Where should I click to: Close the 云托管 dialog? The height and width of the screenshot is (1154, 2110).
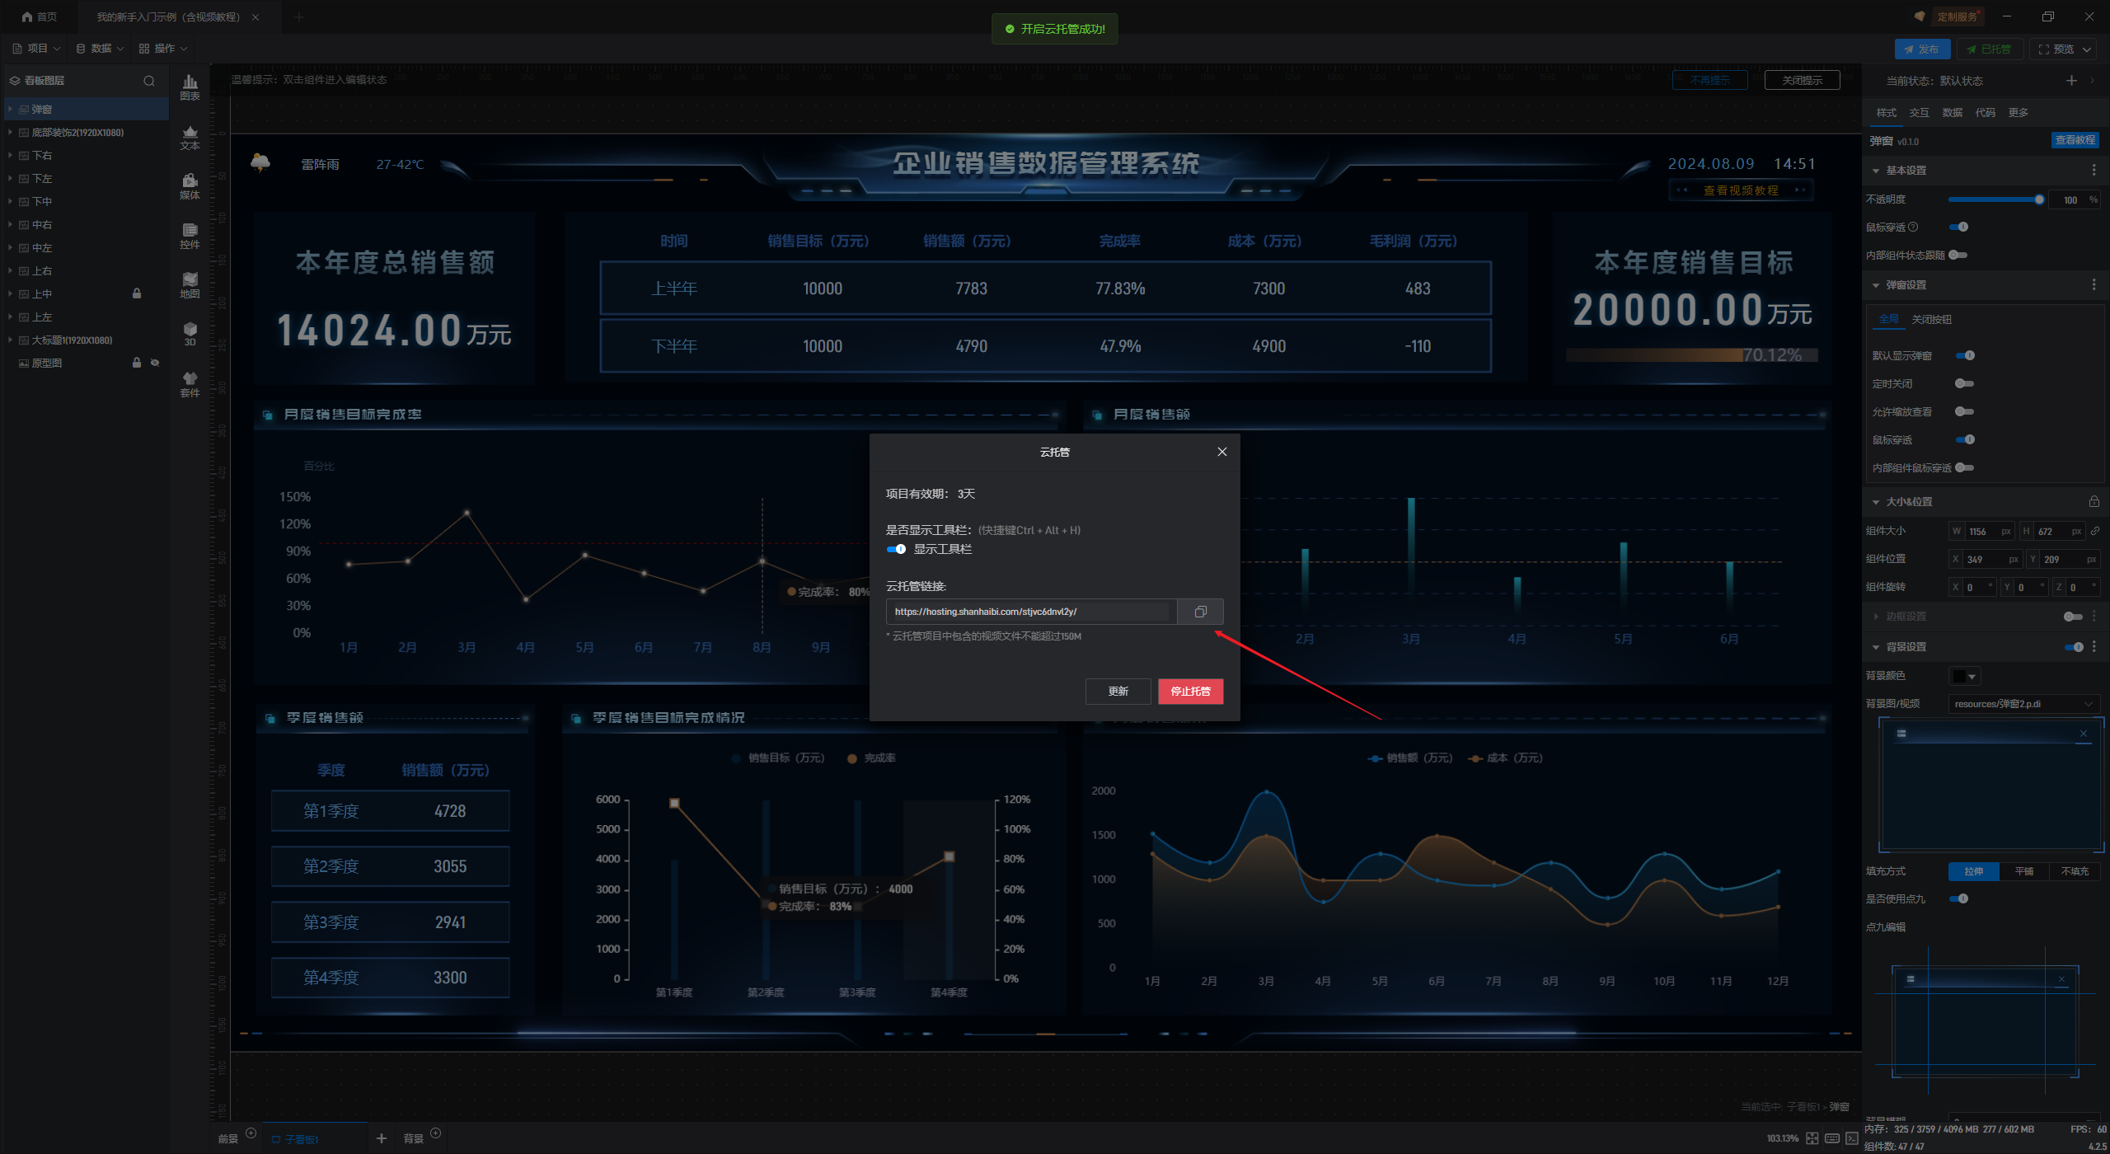pyautogui.click(x=1222, y=452)
